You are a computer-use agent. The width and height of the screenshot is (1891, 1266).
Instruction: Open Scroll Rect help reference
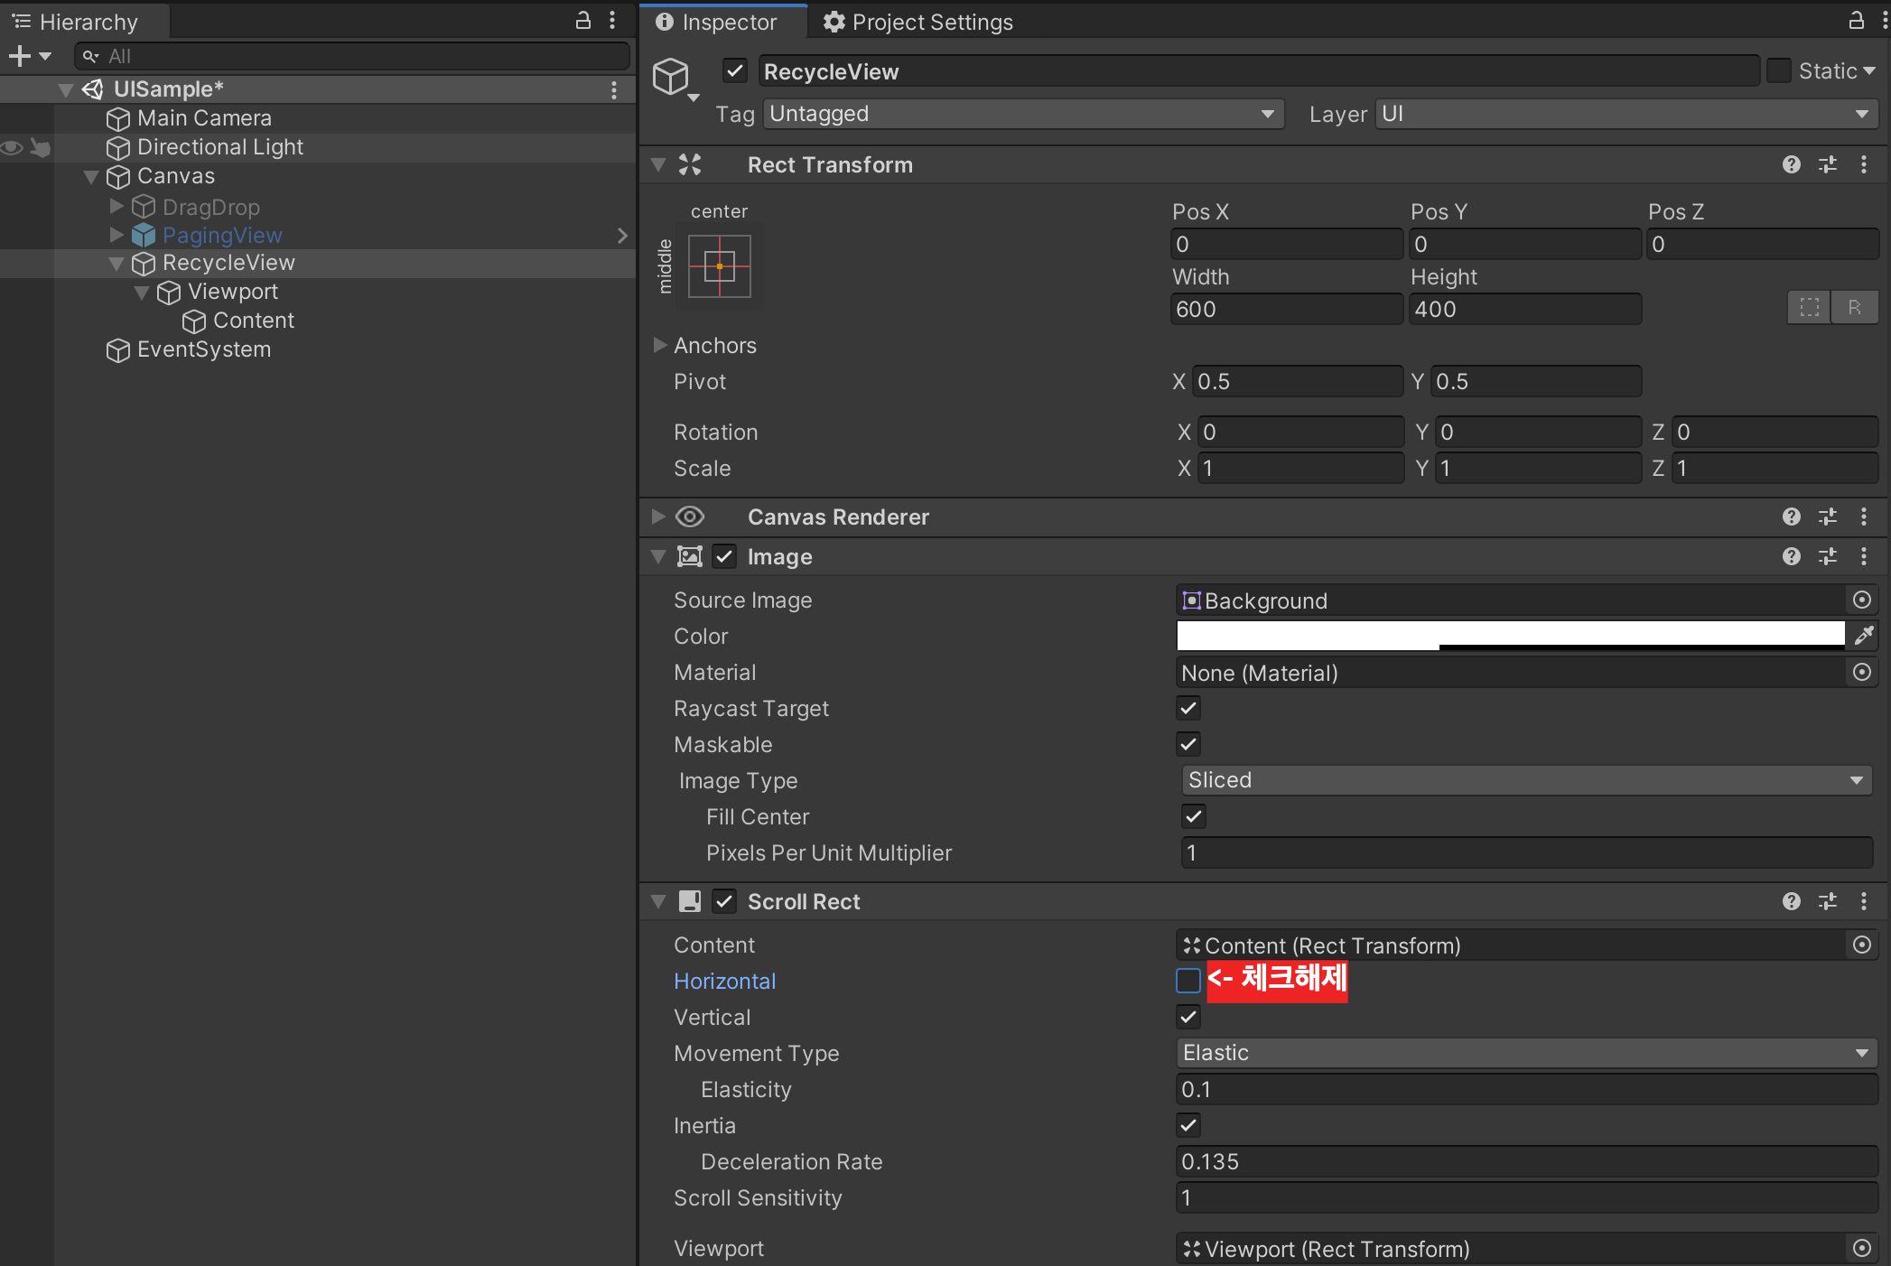point(1792,901)
